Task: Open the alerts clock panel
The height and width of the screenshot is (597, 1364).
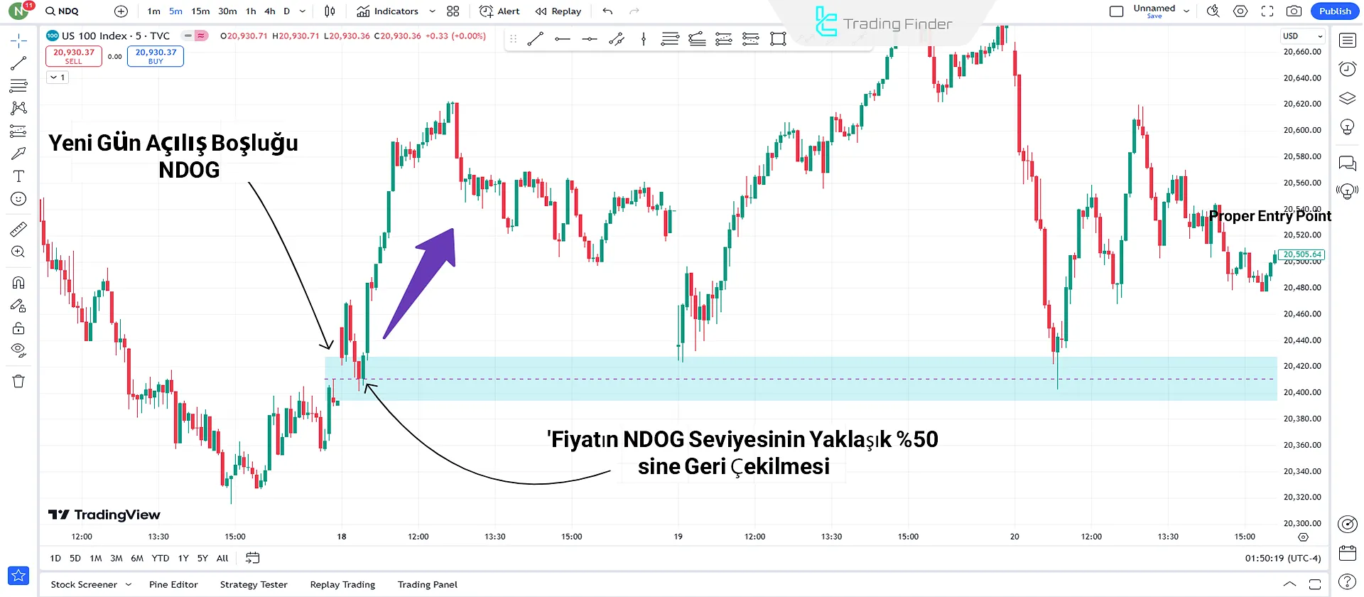Action: tap(1347, 69)
